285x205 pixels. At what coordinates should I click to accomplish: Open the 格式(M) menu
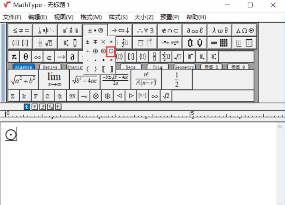pos(91,17)
